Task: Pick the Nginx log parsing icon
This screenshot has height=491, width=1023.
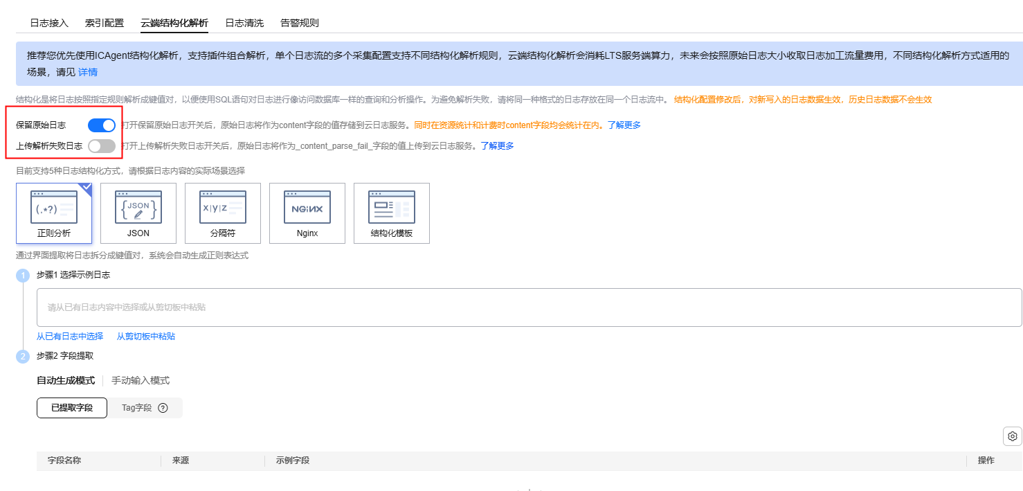Action: (x=307, y=208)
